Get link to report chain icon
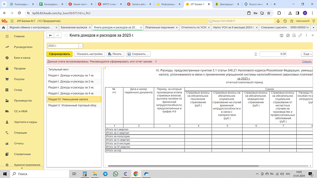This screenshot has height=178, width=317. coord(300,35)
